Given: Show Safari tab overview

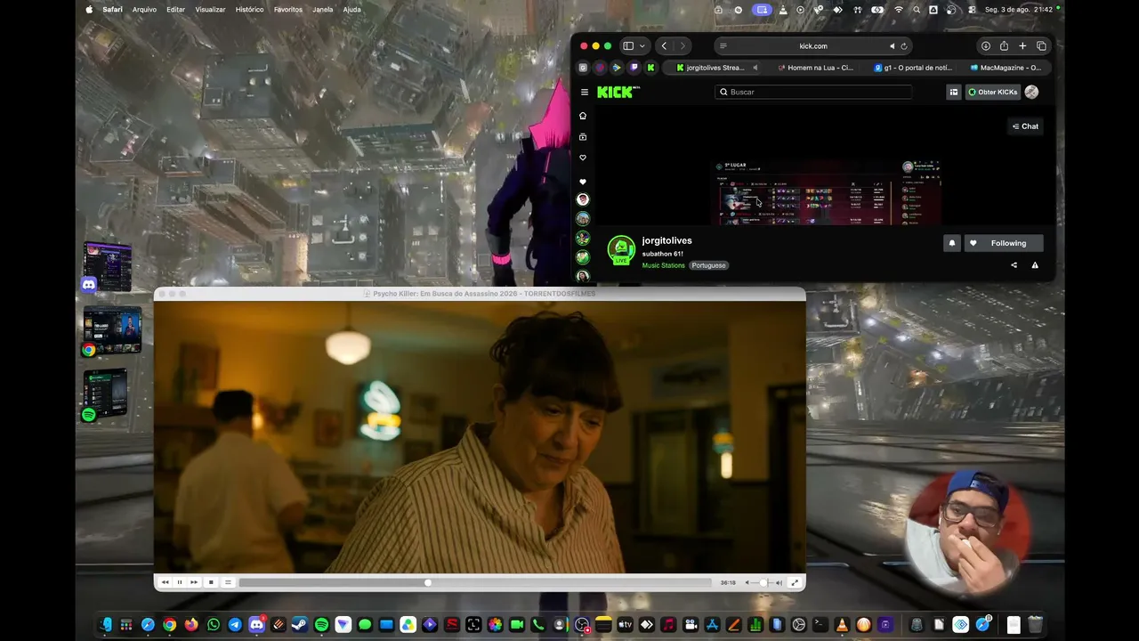Looking at the screenshot, I should click(1041, 46).
